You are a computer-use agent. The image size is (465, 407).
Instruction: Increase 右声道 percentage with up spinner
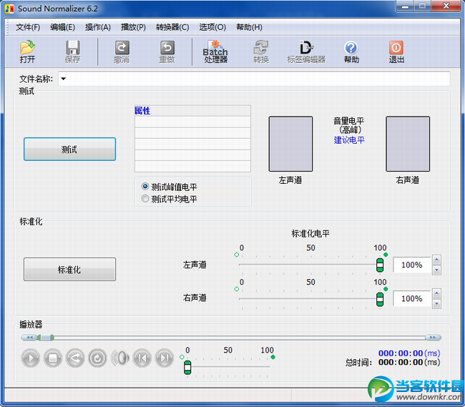(x=436, y=293)
